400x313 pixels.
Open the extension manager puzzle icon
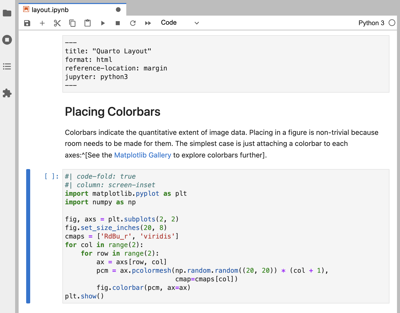tap(7, 93)
